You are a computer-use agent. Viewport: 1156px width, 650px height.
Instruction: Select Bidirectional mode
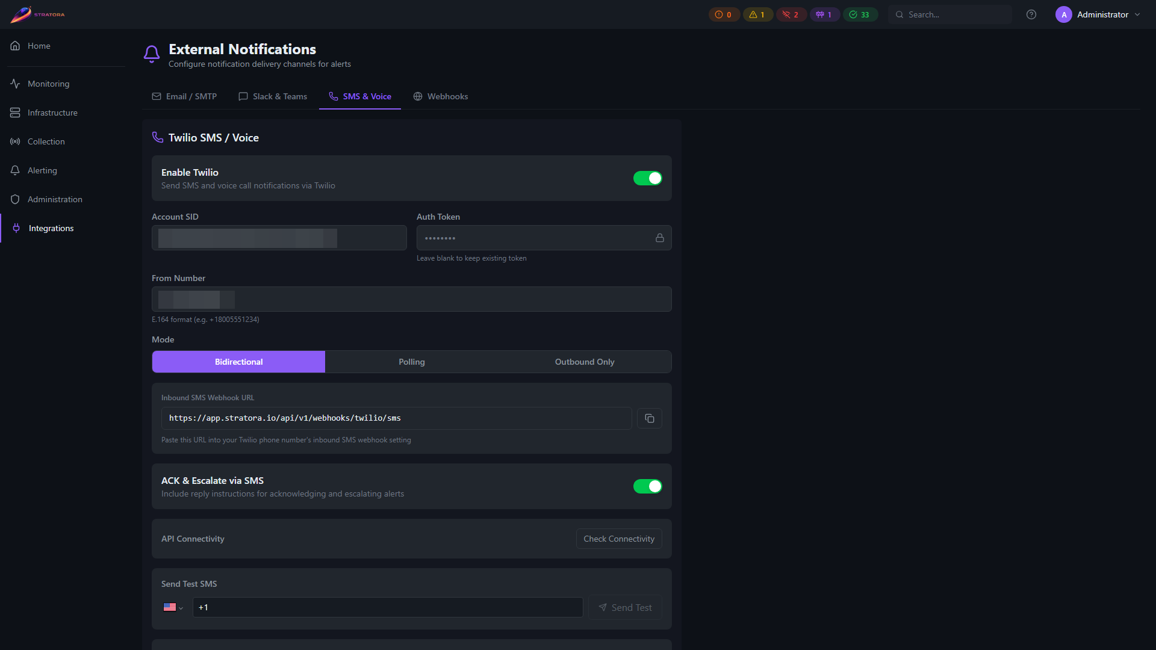pyautogui.click(x=238, y=362)
